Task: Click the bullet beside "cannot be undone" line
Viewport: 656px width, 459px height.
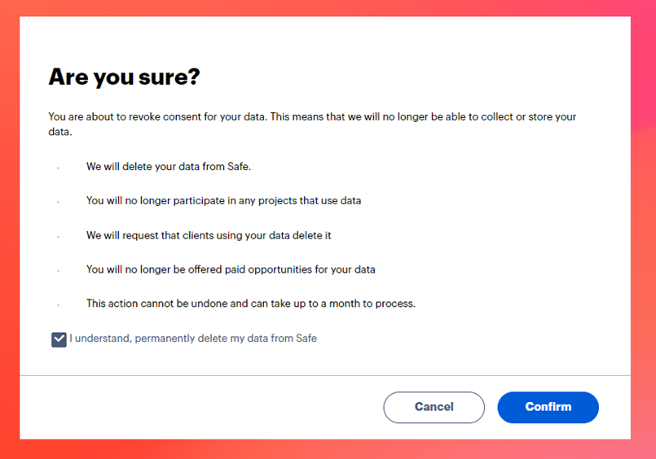Action: (x=58, y=304)
